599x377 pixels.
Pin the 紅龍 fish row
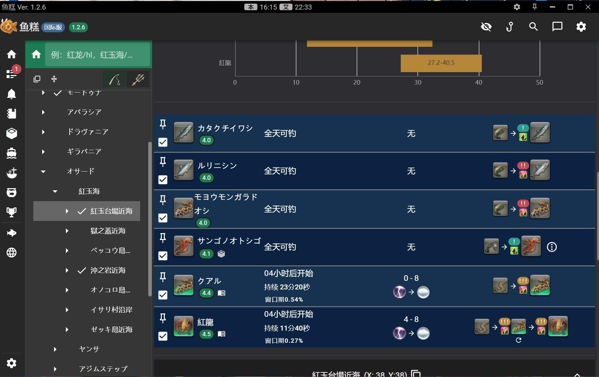[x=163, y=318]
